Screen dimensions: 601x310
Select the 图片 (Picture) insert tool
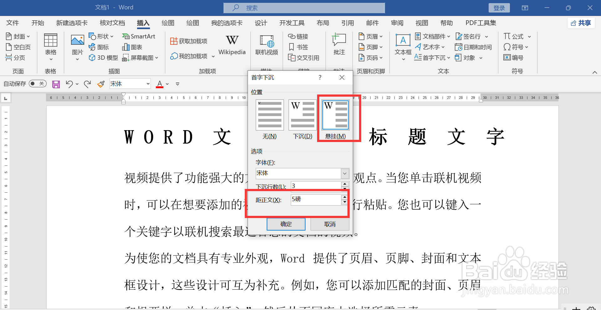77,46
